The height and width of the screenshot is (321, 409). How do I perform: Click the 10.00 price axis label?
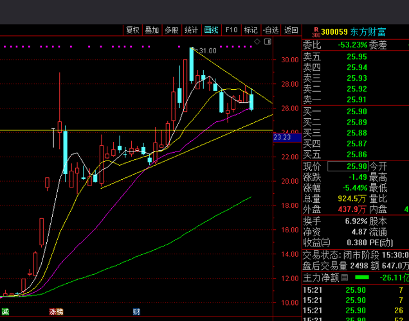pos(290,303)
